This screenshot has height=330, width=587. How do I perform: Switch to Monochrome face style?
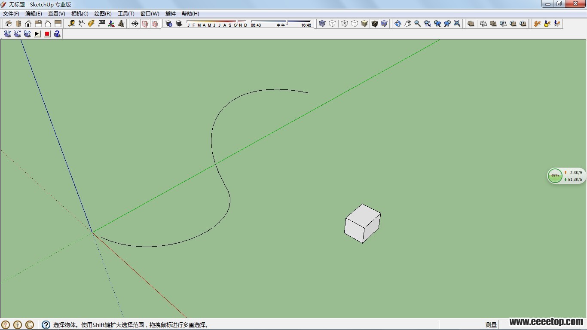384,24
